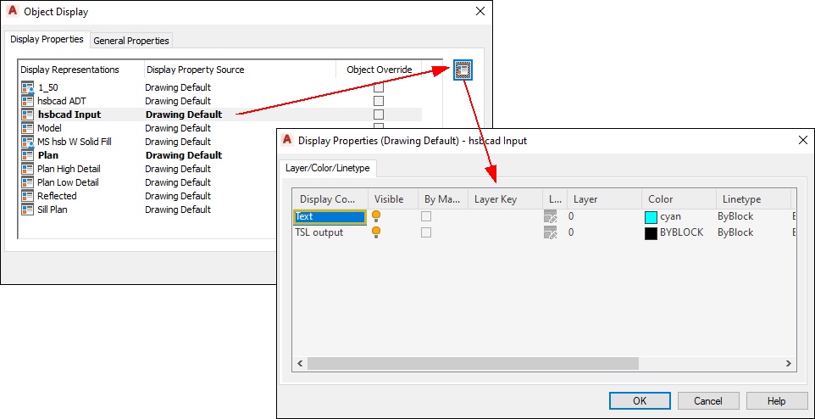Click the MS hsb W Solid Fill icon
The image size is (815, 419).
(x=28, y=142)
